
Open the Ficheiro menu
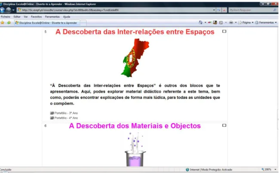(6, 17)
